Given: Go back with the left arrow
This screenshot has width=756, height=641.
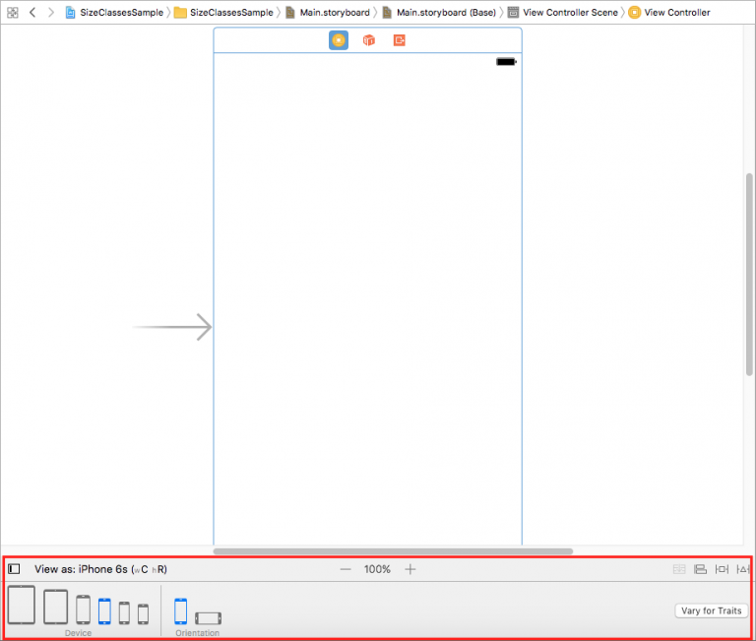Looking at the screenshot, I should pos(32,13).
